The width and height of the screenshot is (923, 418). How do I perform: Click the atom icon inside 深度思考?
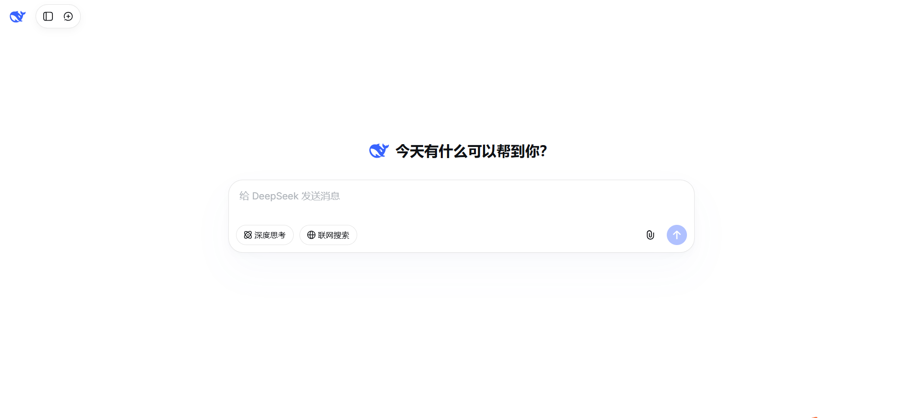click(x=248, y=235)
